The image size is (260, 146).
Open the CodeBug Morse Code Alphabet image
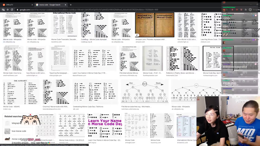[x=95, y=25]
